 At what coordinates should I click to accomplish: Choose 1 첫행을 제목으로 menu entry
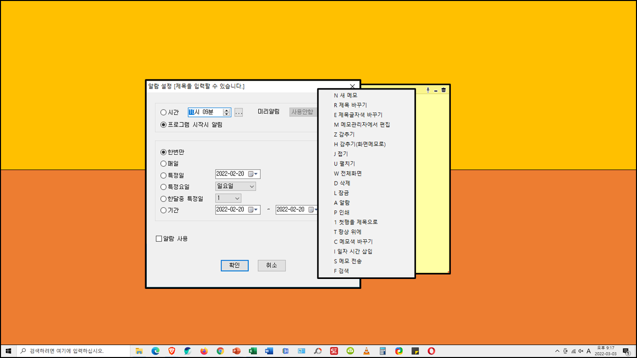pos(366,222)
